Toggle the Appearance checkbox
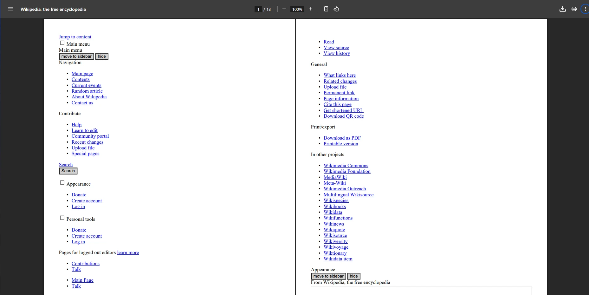Screen dimensions: 589x295 [x=62, y=183]
